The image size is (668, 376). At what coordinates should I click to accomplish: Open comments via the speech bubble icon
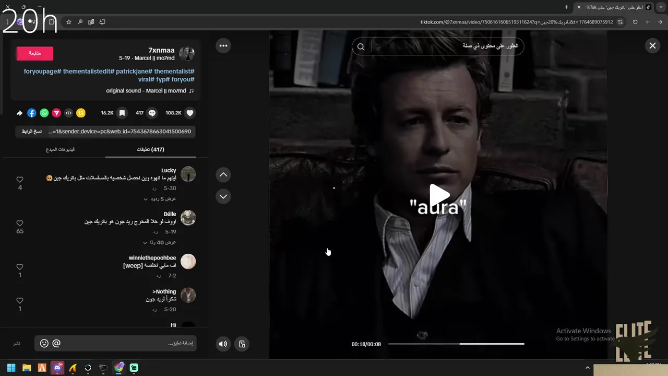pyautogui.click(x=152, y=113)
